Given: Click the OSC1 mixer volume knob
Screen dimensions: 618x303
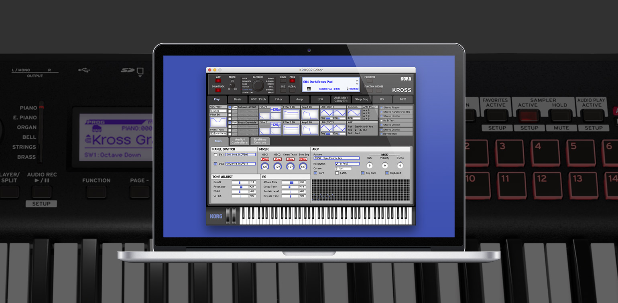Looking at the screenshot, I should 265,166.
